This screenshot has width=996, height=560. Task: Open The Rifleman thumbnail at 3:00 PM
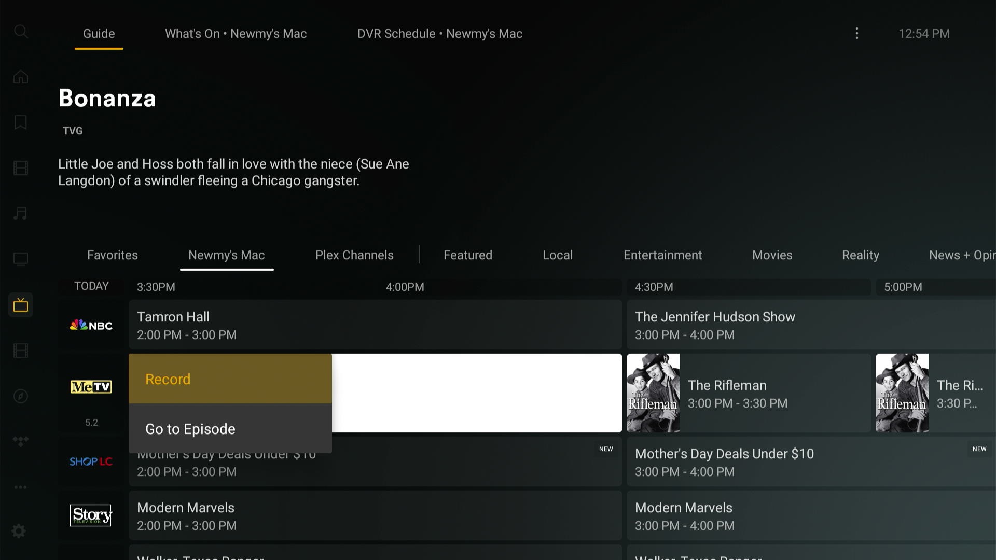pos(653,393)
